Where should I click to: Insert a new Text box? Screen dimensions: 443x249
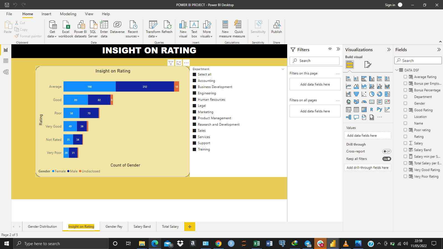[194, 29]
